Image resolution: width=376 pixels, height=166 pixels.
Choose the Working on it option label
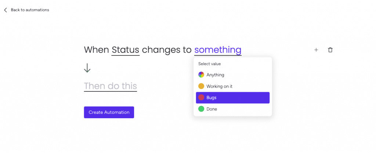220,86
